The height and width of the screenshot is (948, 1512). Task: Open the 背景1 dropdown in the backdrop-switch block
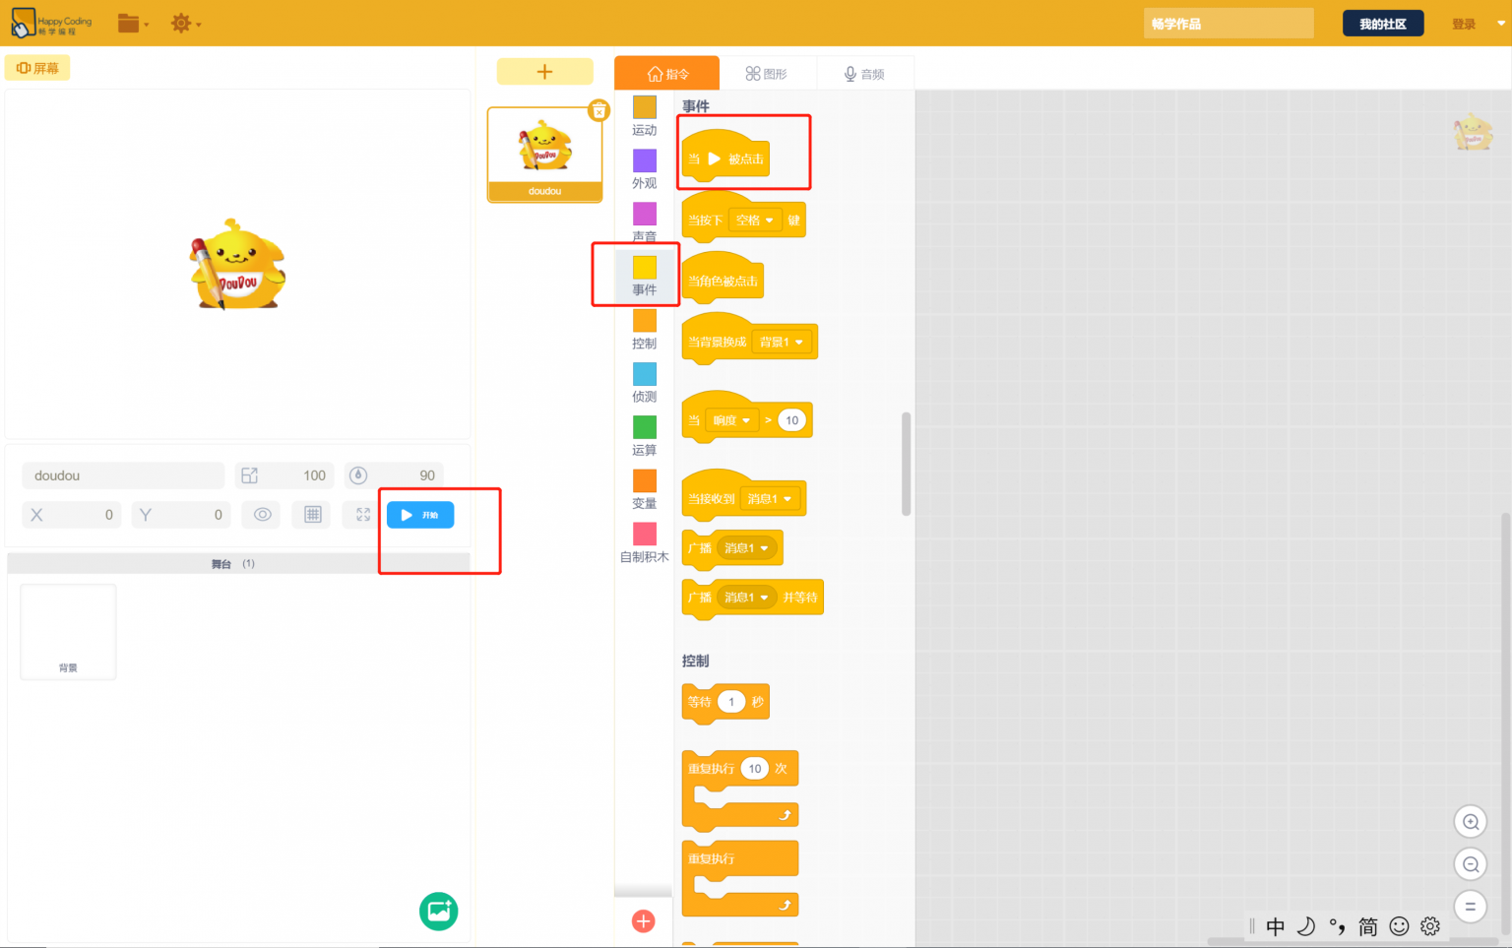click(783, 341)
